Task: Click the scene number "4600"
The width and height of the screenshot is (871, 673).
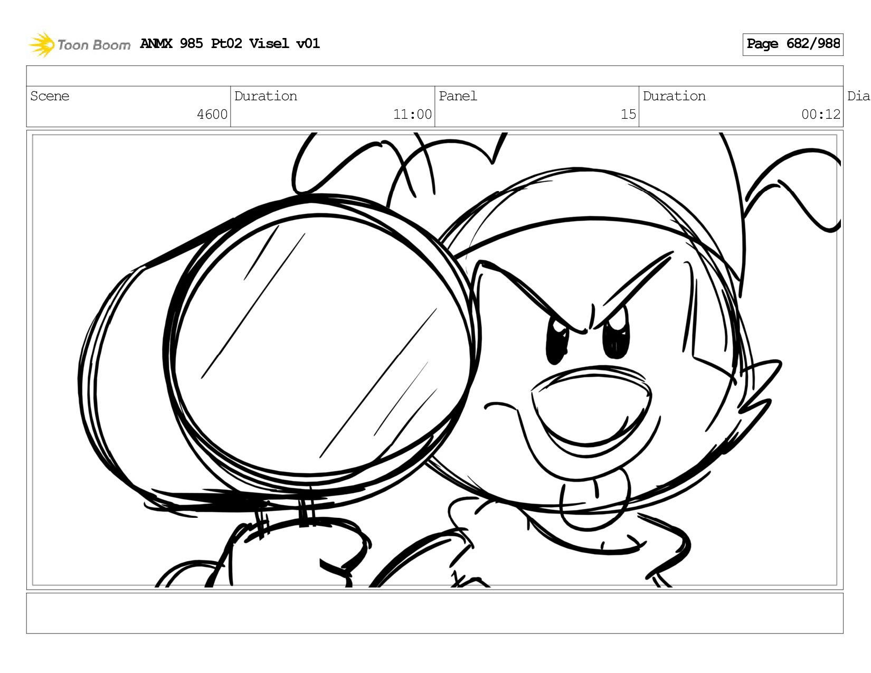Action: click(x=212, y=115)
